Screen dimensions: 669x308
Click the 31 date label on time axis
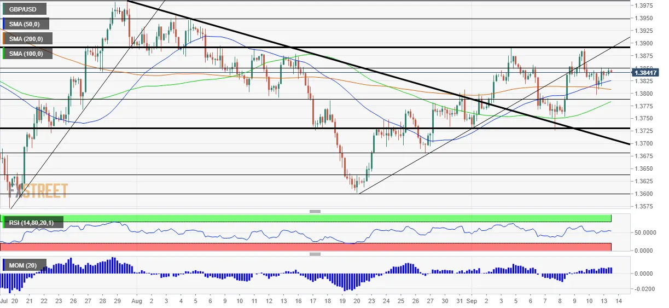[x=459, y=301]
